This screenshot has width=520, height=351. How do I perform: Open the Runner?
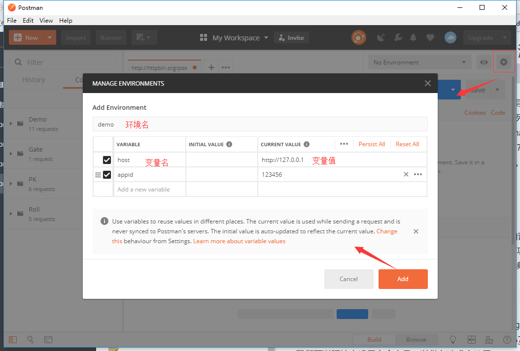[111, 37]
